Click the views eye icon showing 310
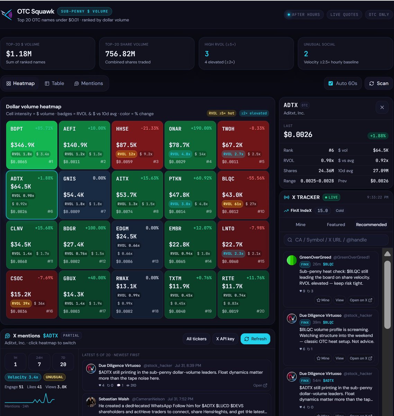Screen dimensions: 394x416 click(x=128, y=385)
